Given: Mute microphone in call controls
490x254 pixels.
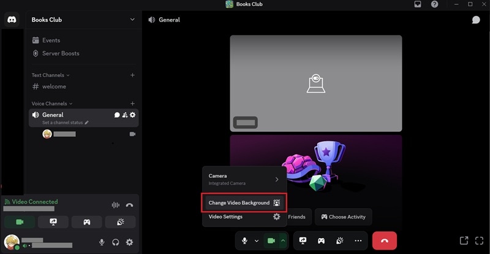Looking at the screenshot, I should (x=244, y=241).
